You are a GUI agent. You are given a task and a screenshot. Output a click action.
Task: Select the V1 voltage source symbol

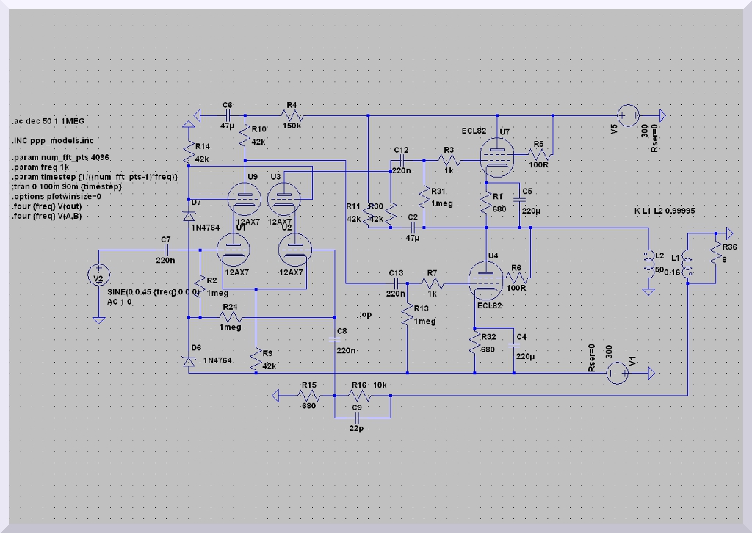[615, 374]
